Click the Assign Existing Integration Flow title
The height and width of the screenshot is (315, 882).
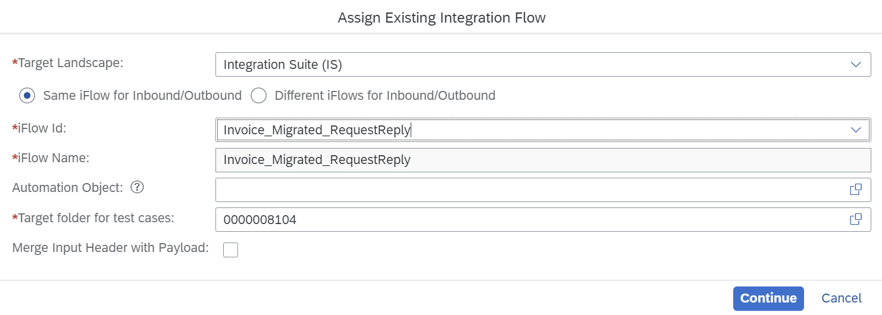[441, 18]
